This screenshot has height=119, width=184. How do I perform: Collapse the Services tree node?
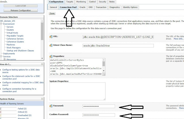click(x=1, y=56)
